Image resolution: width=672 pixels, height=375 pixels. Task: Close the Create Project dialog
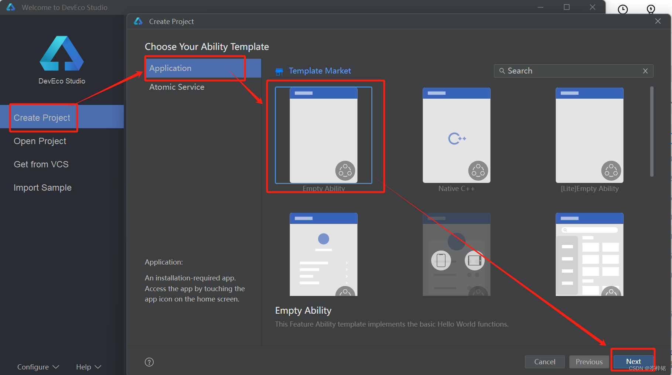(x=658, y=21)
